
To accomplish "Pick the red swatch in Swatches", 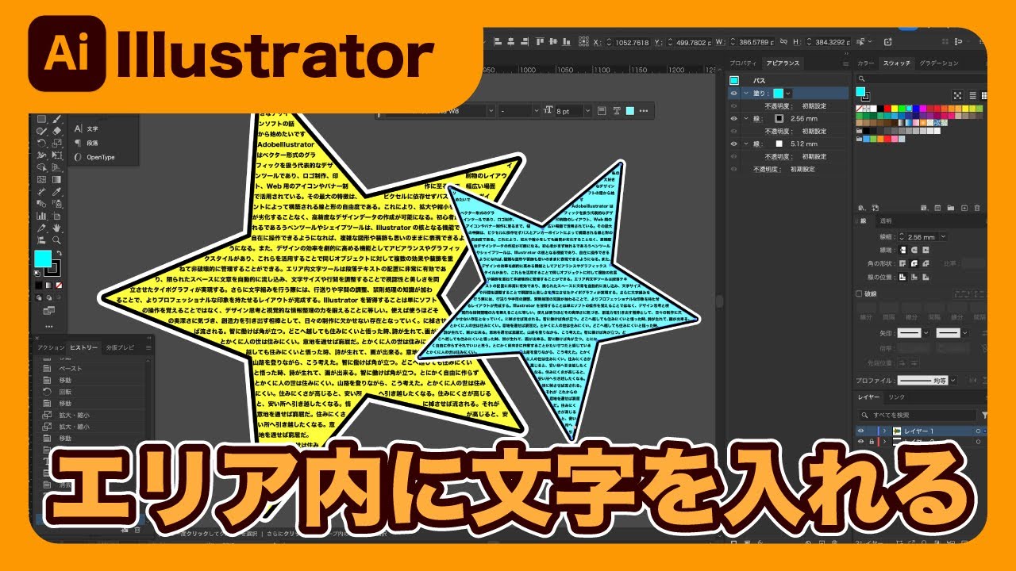I will point(887,109).
